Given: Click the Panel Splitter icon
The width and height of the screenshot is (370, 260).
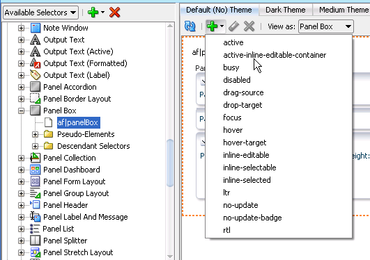Looking at the screenshot, I should (36, 241).
